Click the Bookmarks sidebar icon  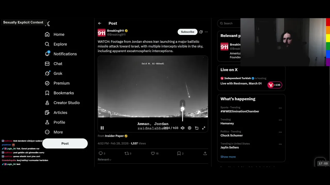[x=47, y=93]
